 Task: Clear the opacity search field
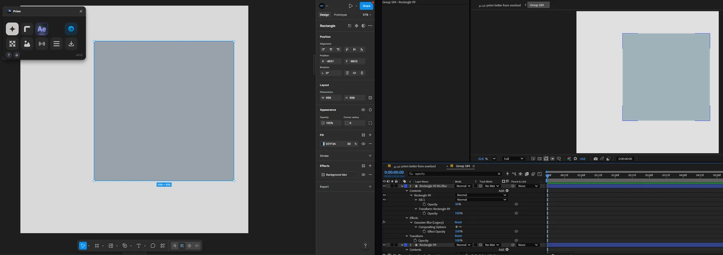499,174
